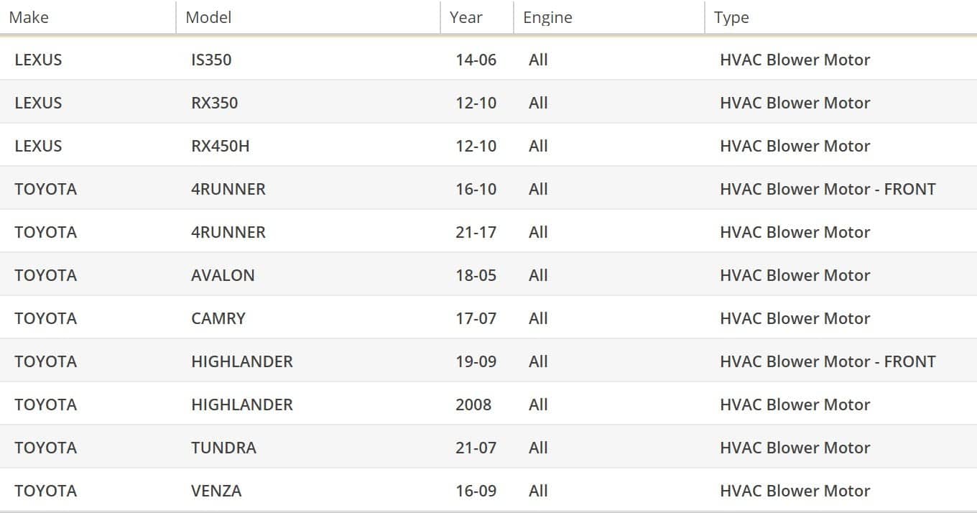Image resolution: width=977 pixels, height=513 pixels.
Task: Sort by the Model column header
Action: coord(208,17)
